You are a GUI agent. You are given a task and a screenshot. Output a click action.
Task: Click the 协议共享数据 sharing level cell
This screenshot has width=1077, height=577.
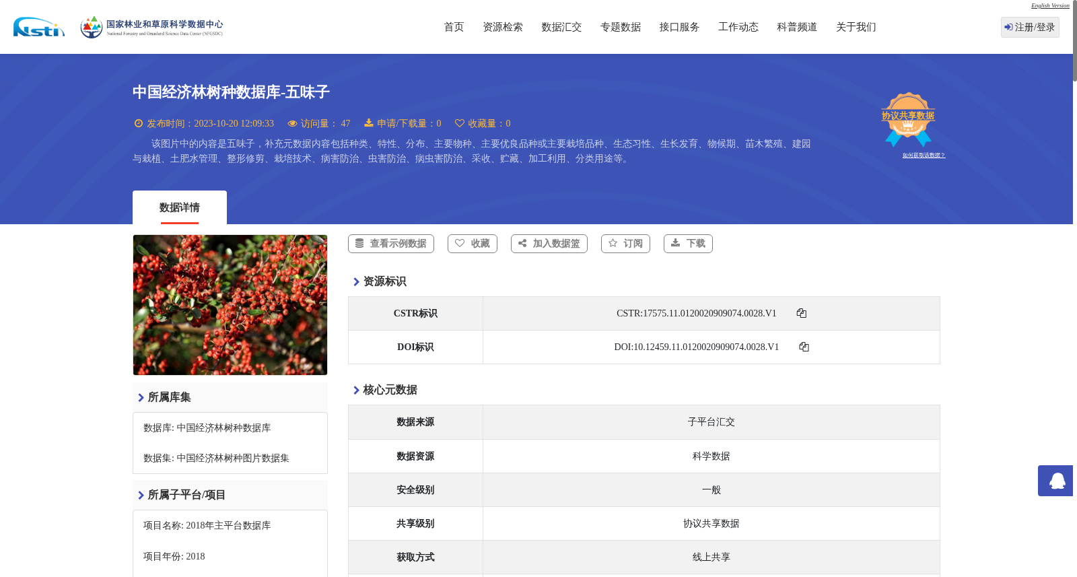click(x=711, y=524)
